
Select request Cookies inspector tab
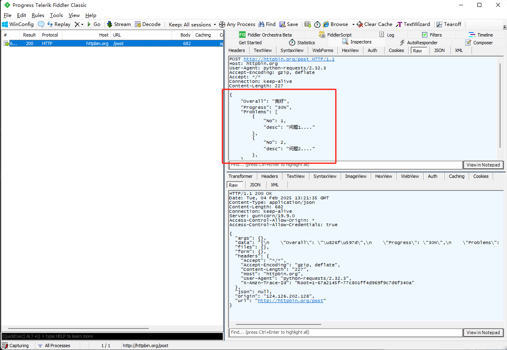click(x=396, y=50)
